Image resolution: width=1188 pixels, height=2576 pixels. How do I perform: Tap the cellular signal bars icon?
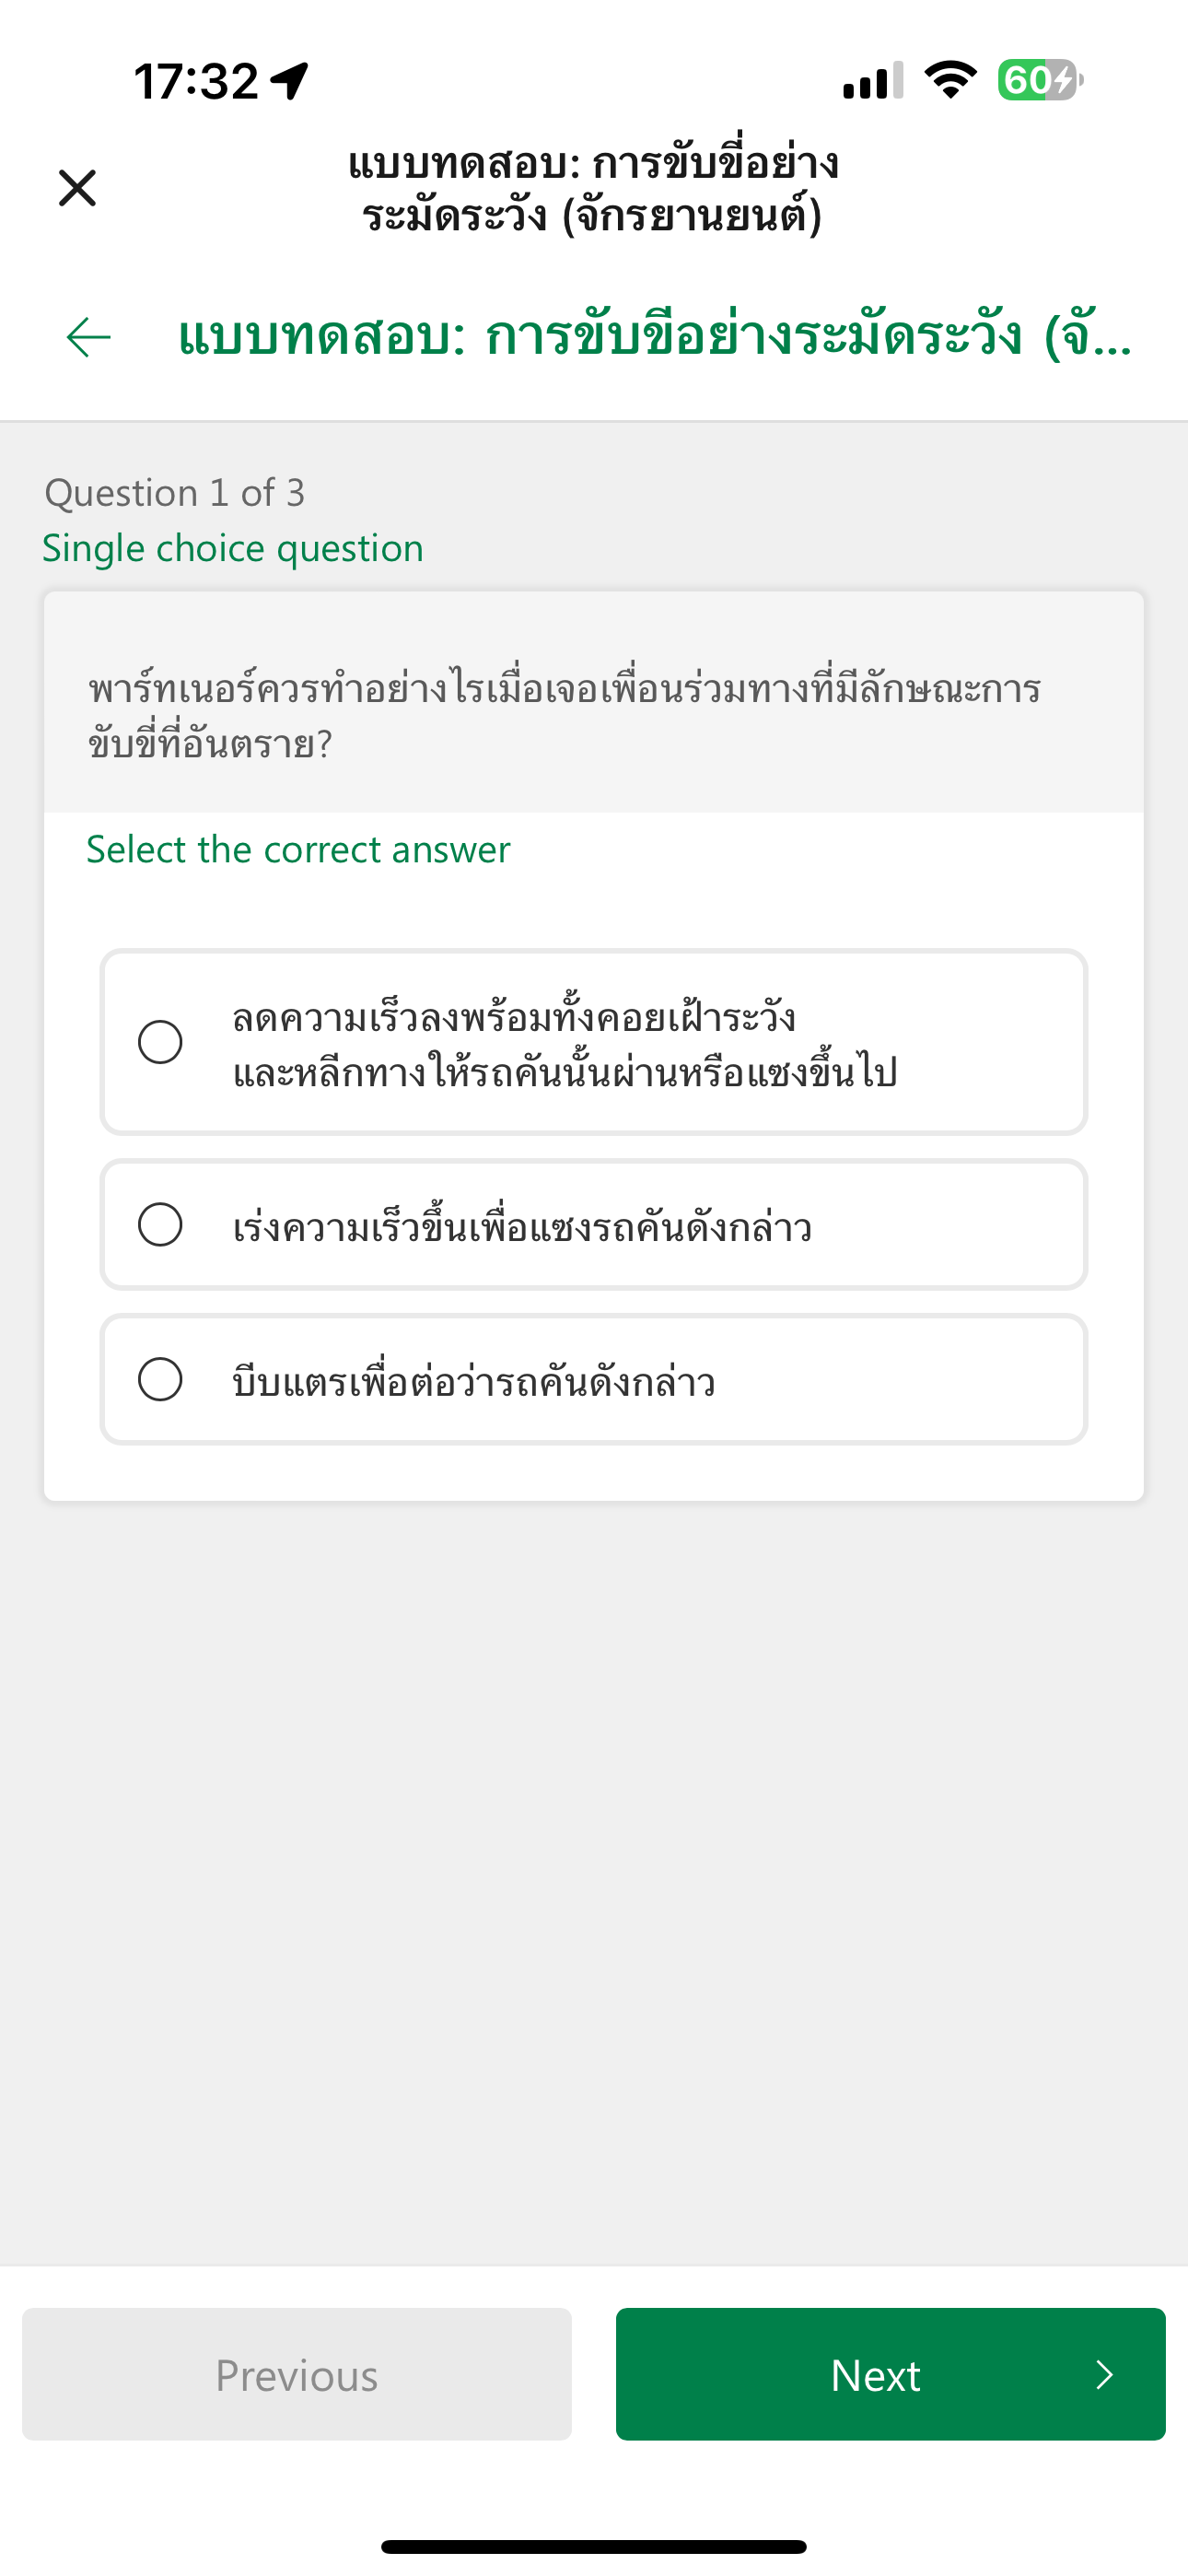coord(873,81)
